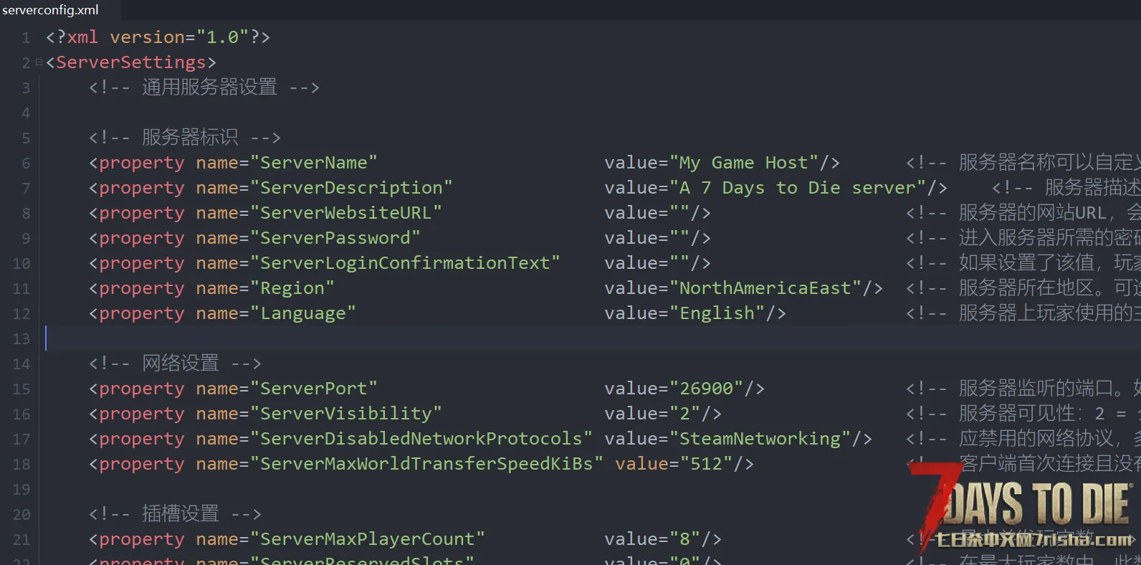Screen dimensions: 1141x565
Task: Click line number 6 in the gutter
Action: pos(26,163)
